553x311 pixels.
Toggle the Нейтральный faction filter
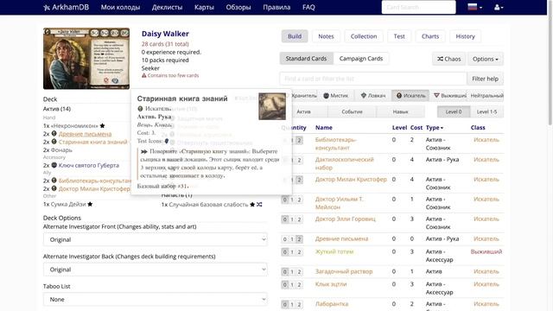point(486,96)
